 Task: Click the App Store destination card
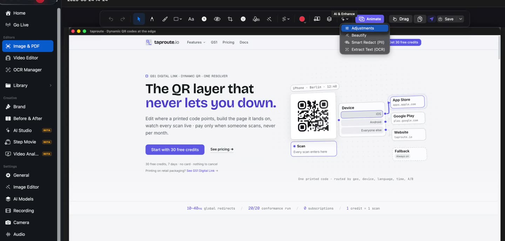click(x=407, y=102)
